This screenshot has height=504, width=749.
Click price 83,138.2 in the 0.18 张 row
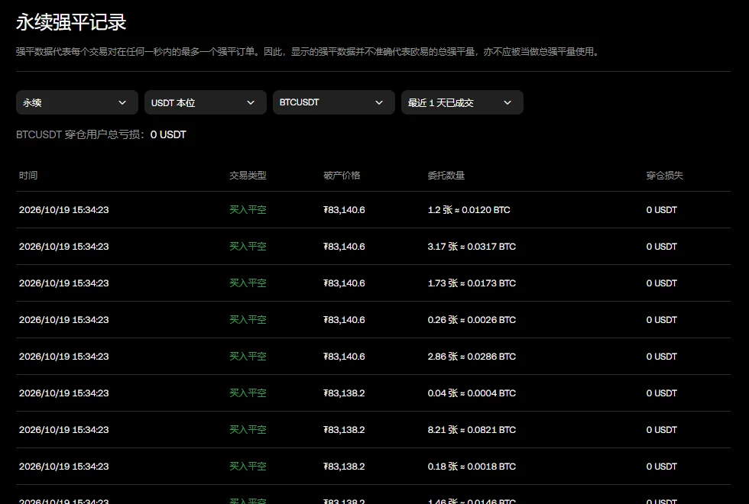345,467
